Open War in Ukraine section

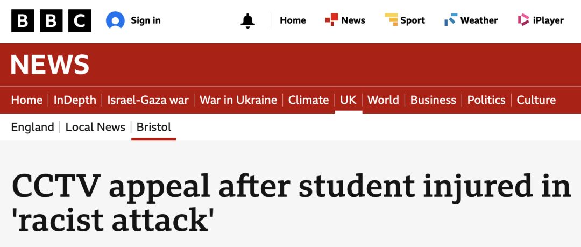[238, 100]
